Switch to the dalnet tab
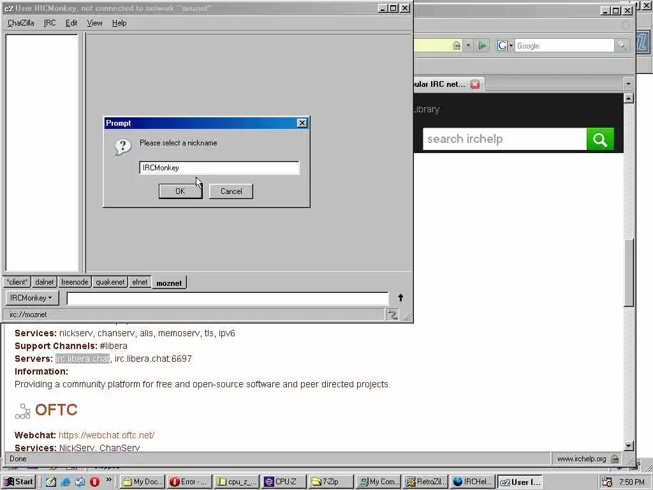653x490 pixels. 45,282
